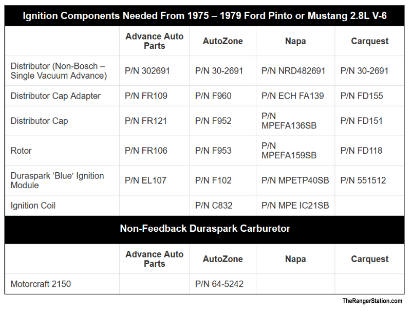Select AutoZone part number F960
The width and height of the screenshot is (411, 312).
[x=213, y=96]
